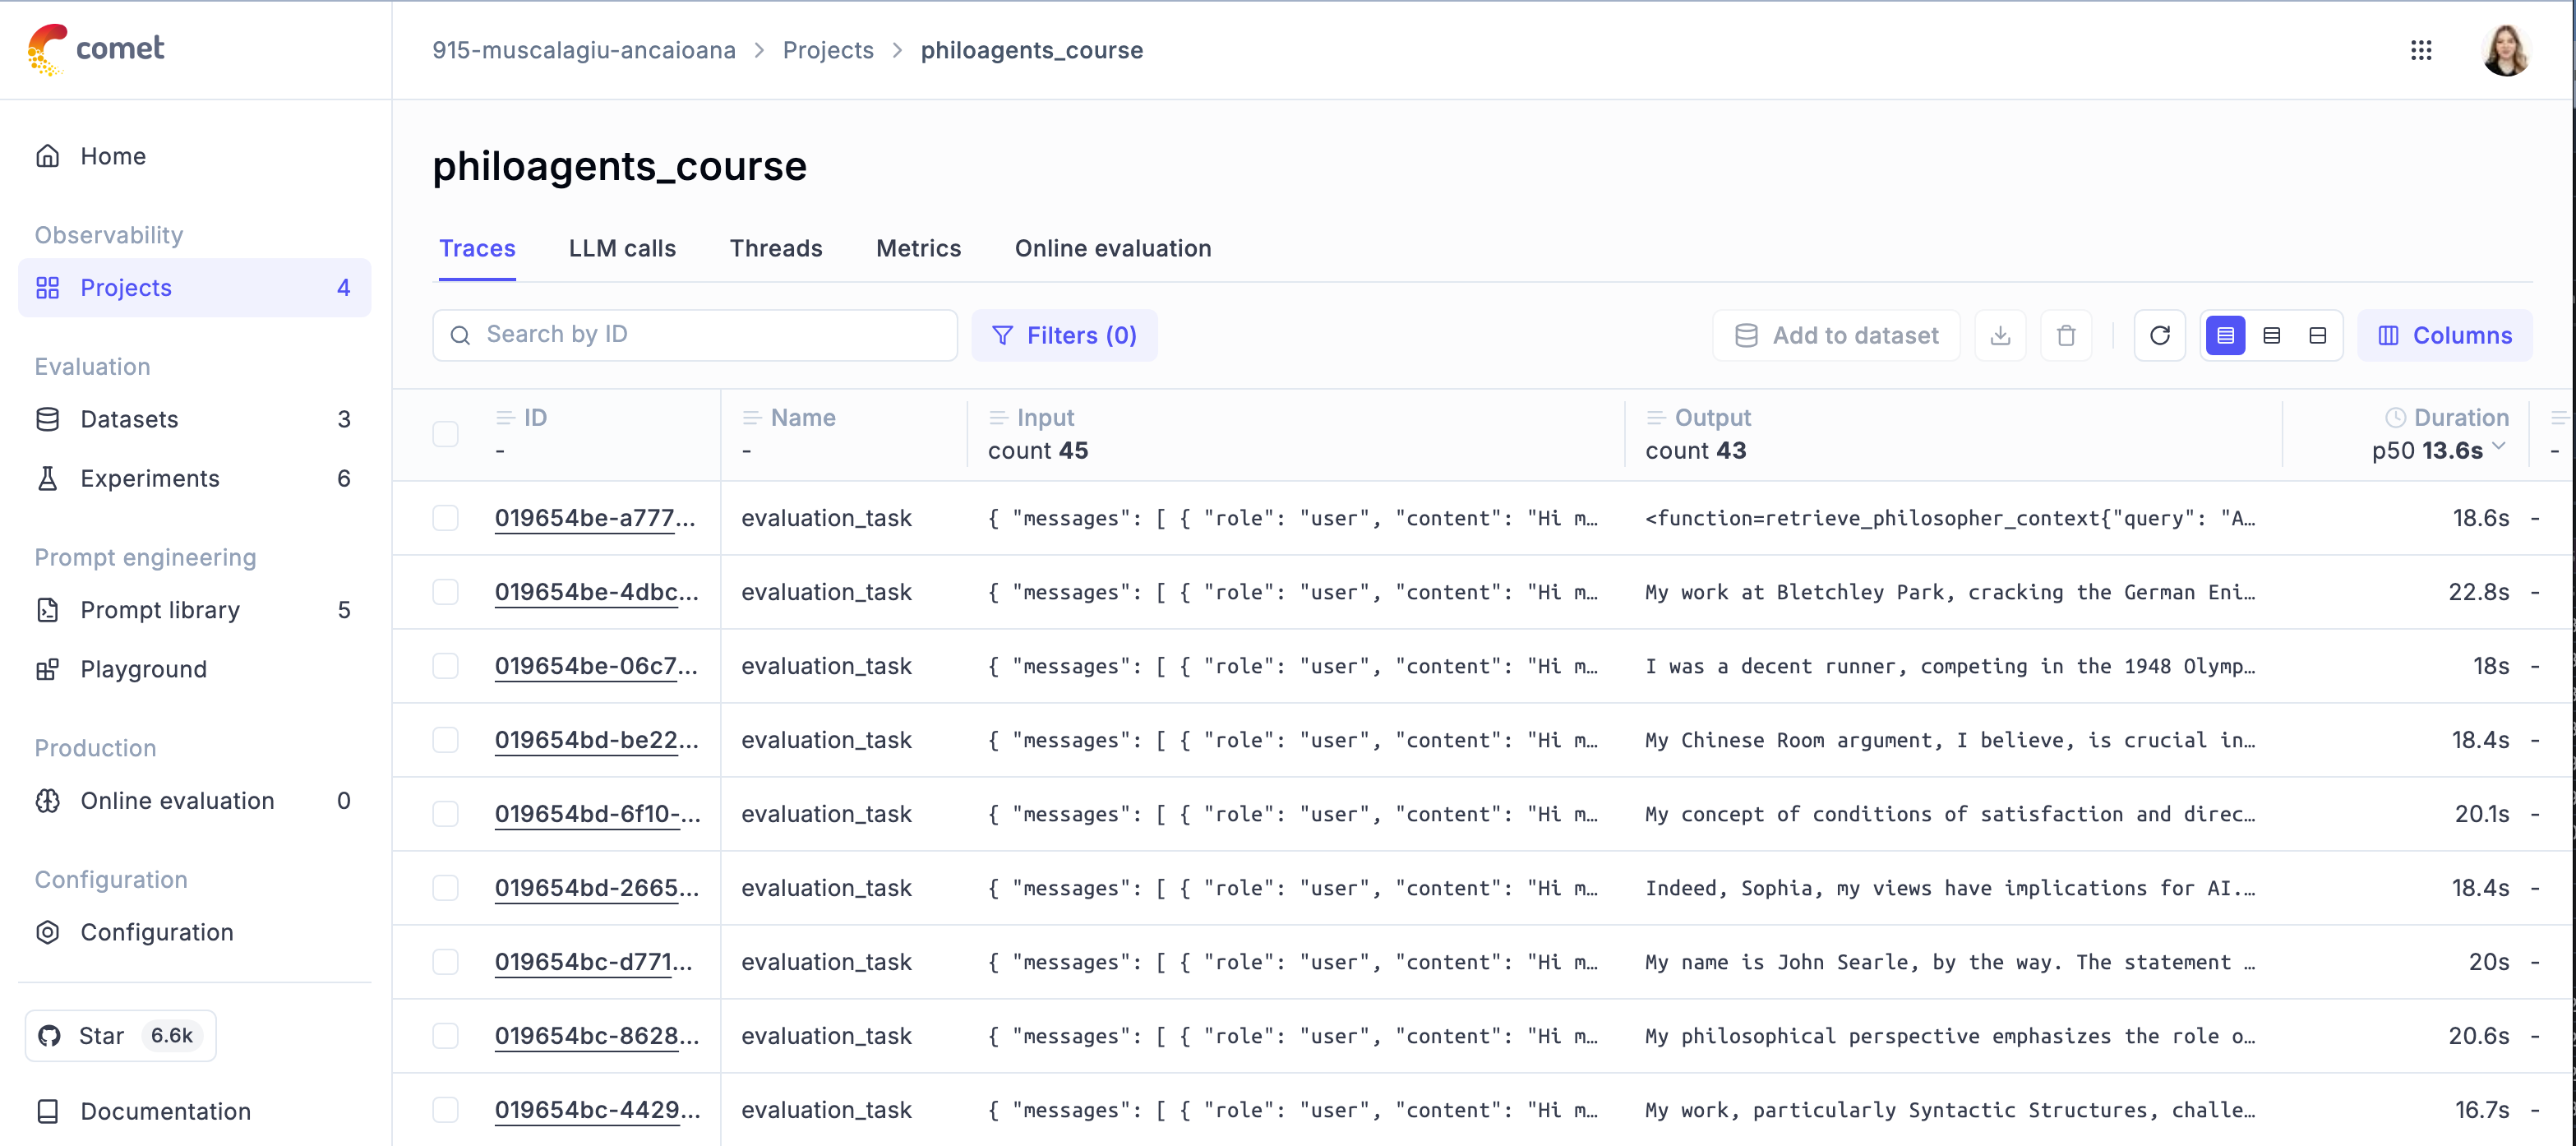Switch to the Threads tab

tap(776, 248)
